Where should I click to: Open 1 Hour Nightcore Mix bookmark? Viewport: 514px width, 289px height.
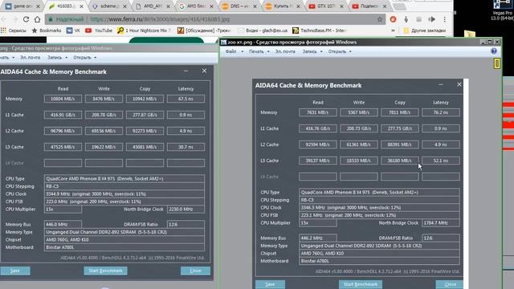pos(145,31)
